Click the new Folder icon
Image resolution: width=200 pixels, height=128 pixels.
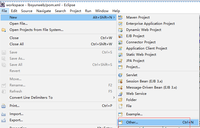pos(120,100)
